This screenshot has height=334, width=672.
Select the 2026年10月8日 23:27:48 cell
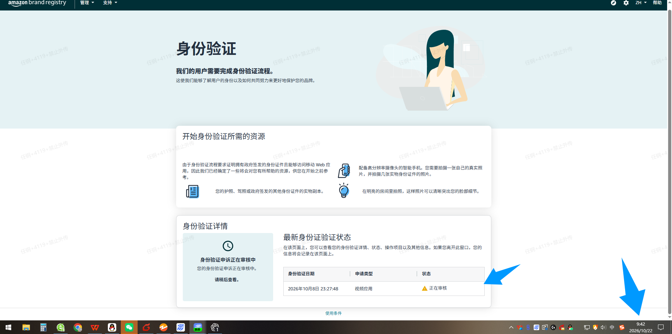pos(313,289)
